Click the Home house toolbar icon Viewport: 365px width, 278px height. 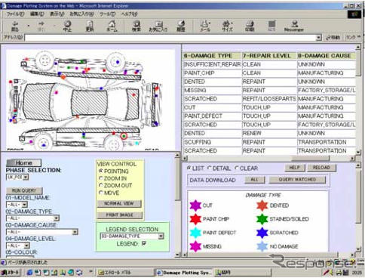[112, 26]
